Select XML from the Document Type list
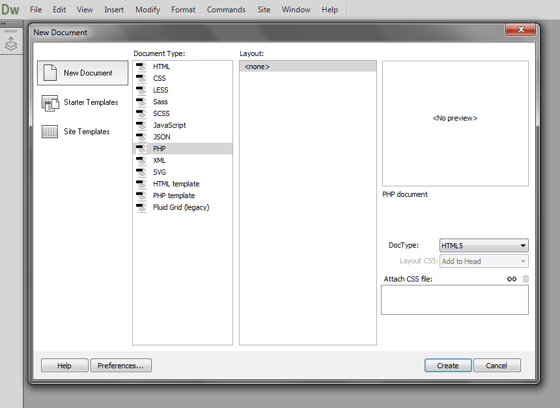The width and height of the screenshot is (560, 408). 159,160
